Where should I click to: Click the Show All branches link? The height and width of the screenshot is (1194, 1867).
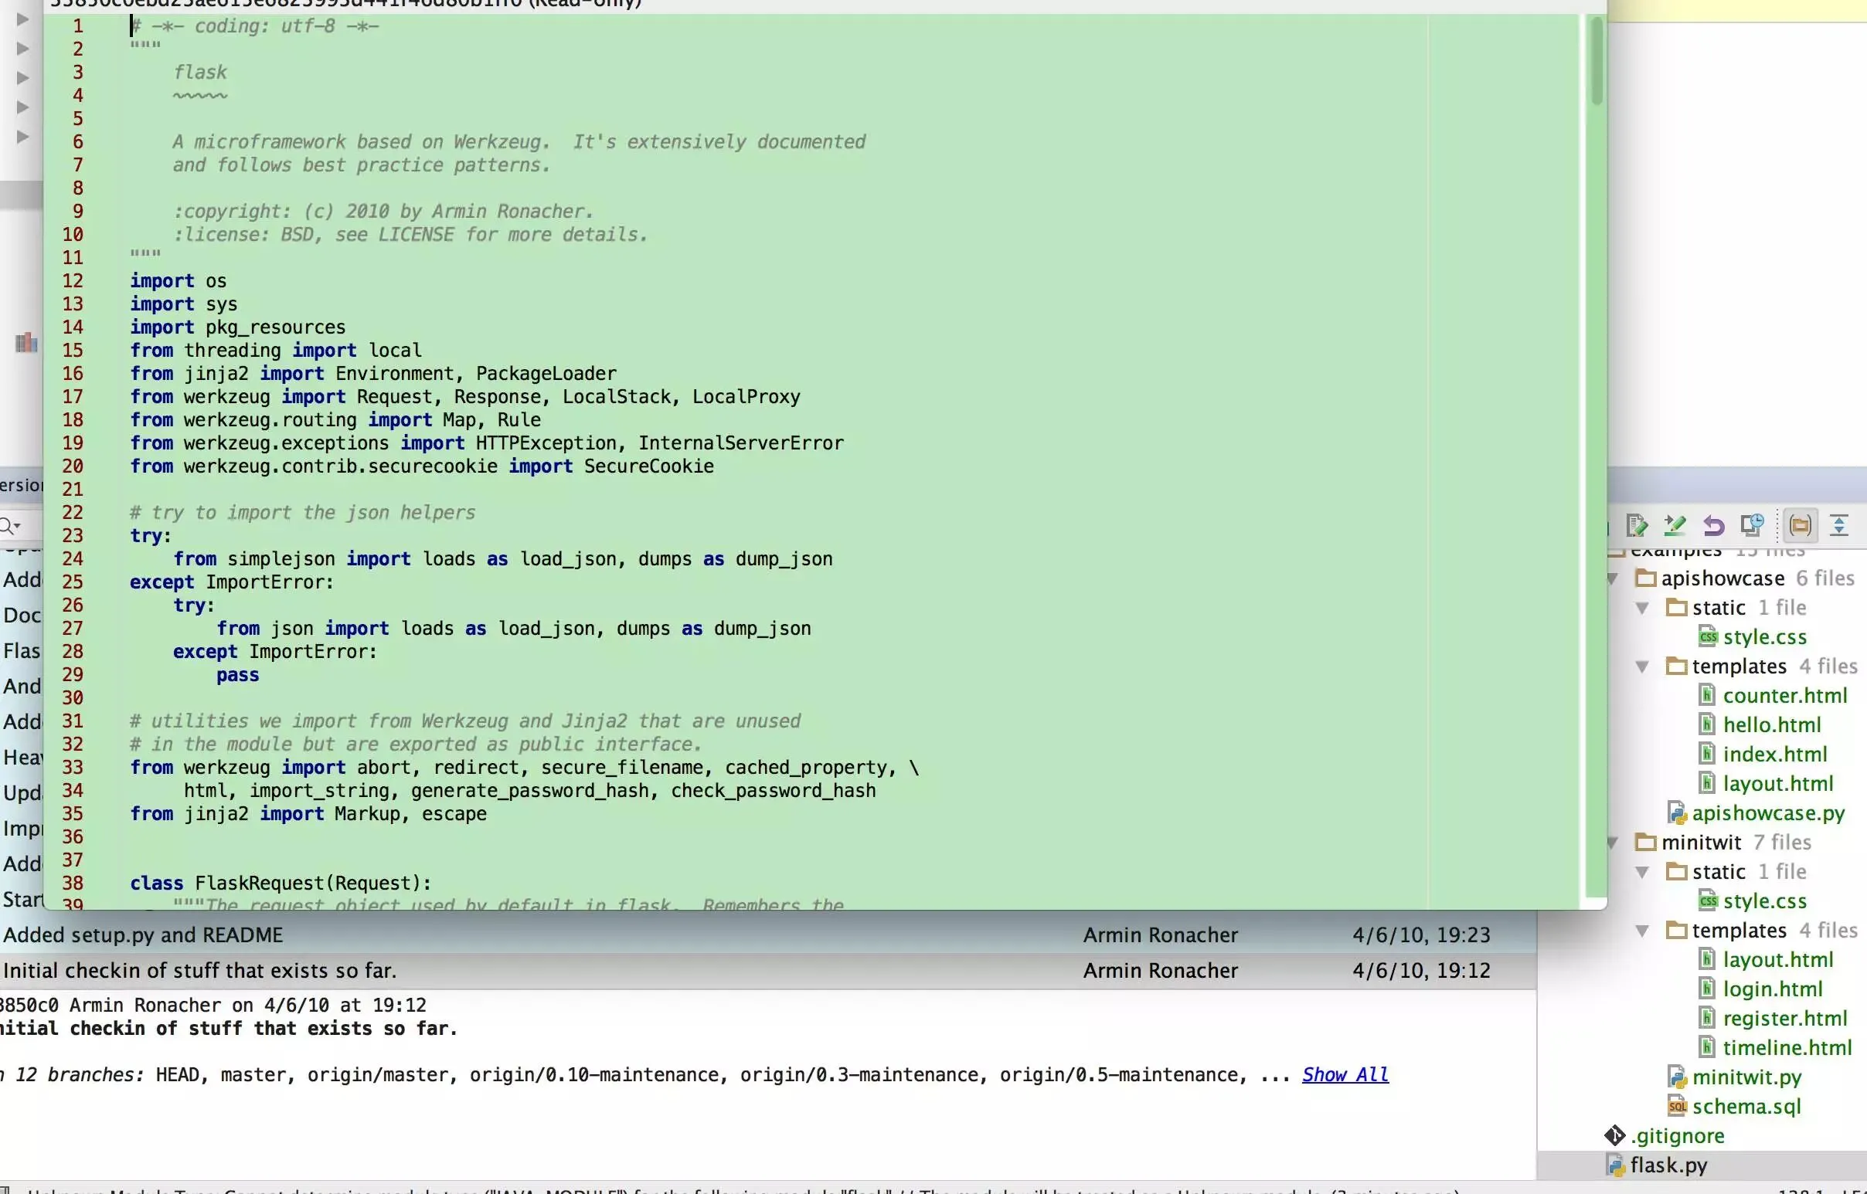(x=1345, y=1074)
